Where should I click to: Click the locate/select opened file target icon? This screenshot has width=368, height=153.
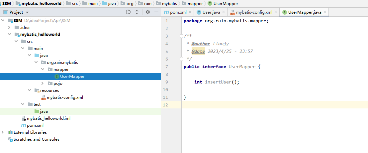coord(128,12)
